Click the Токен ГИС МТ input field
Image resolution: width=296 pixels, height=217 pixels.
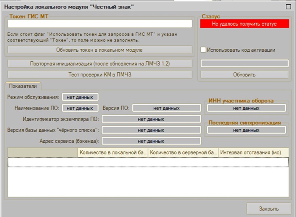point(100,24)
